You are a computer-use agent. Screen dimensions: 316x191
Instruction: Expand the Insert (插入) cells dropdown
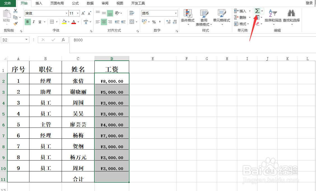point(250,11)
